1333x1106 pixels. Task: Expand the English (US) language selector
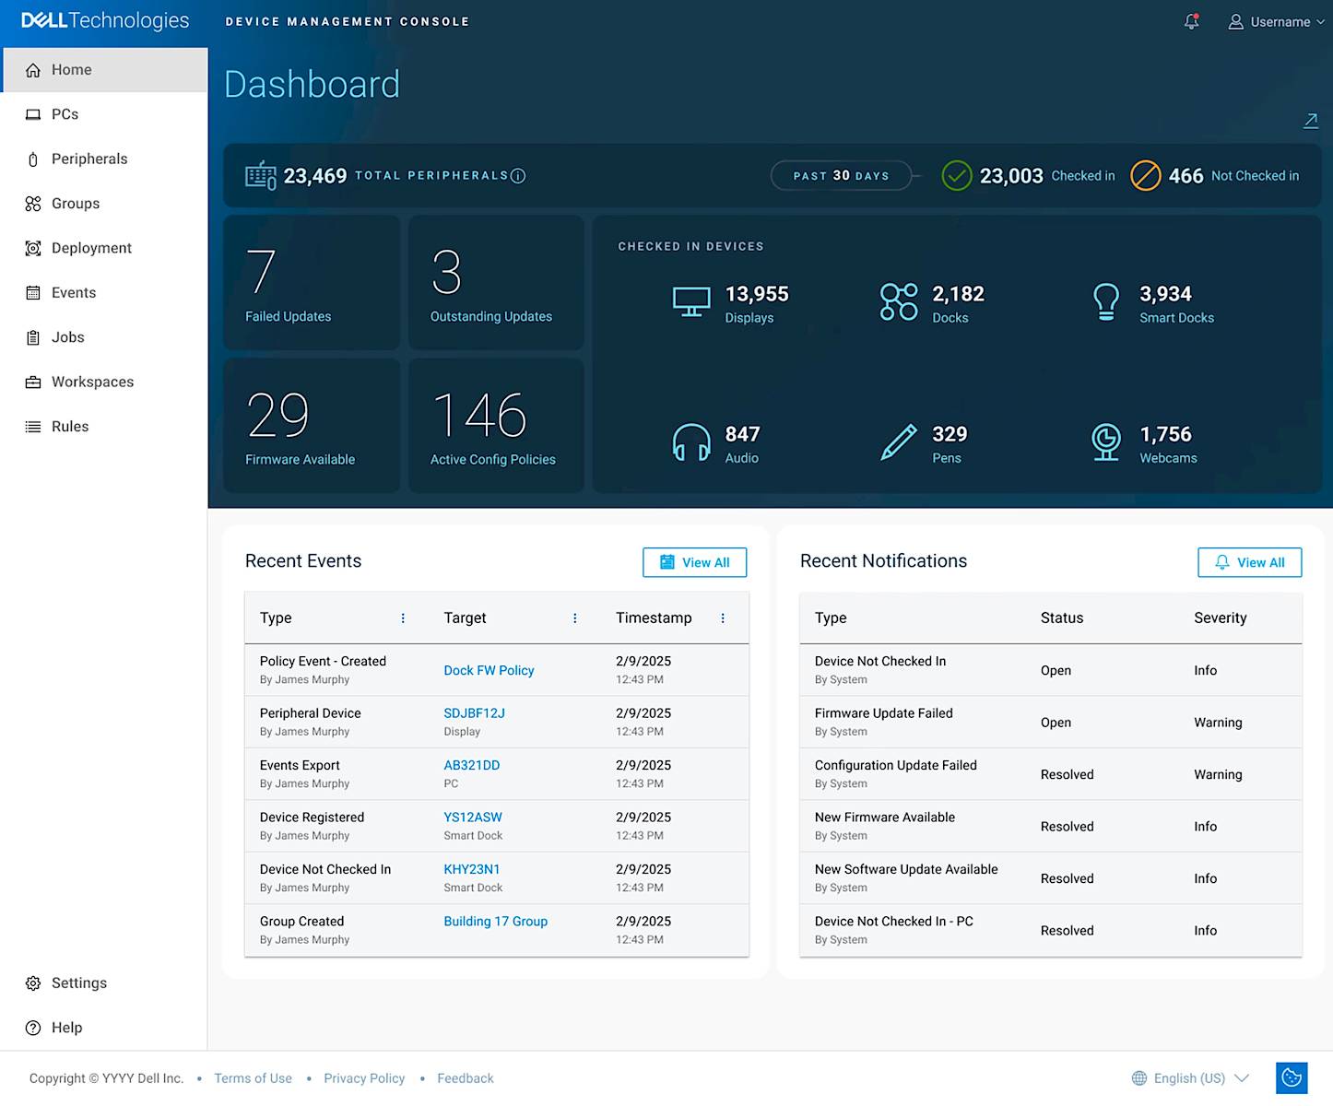[1190, 1078]
